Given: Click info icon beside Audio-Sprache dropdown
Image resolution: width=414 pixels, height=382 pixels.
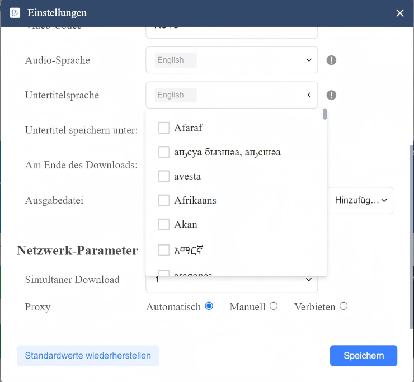Looking at the screenshot, I should coord(331,60).
